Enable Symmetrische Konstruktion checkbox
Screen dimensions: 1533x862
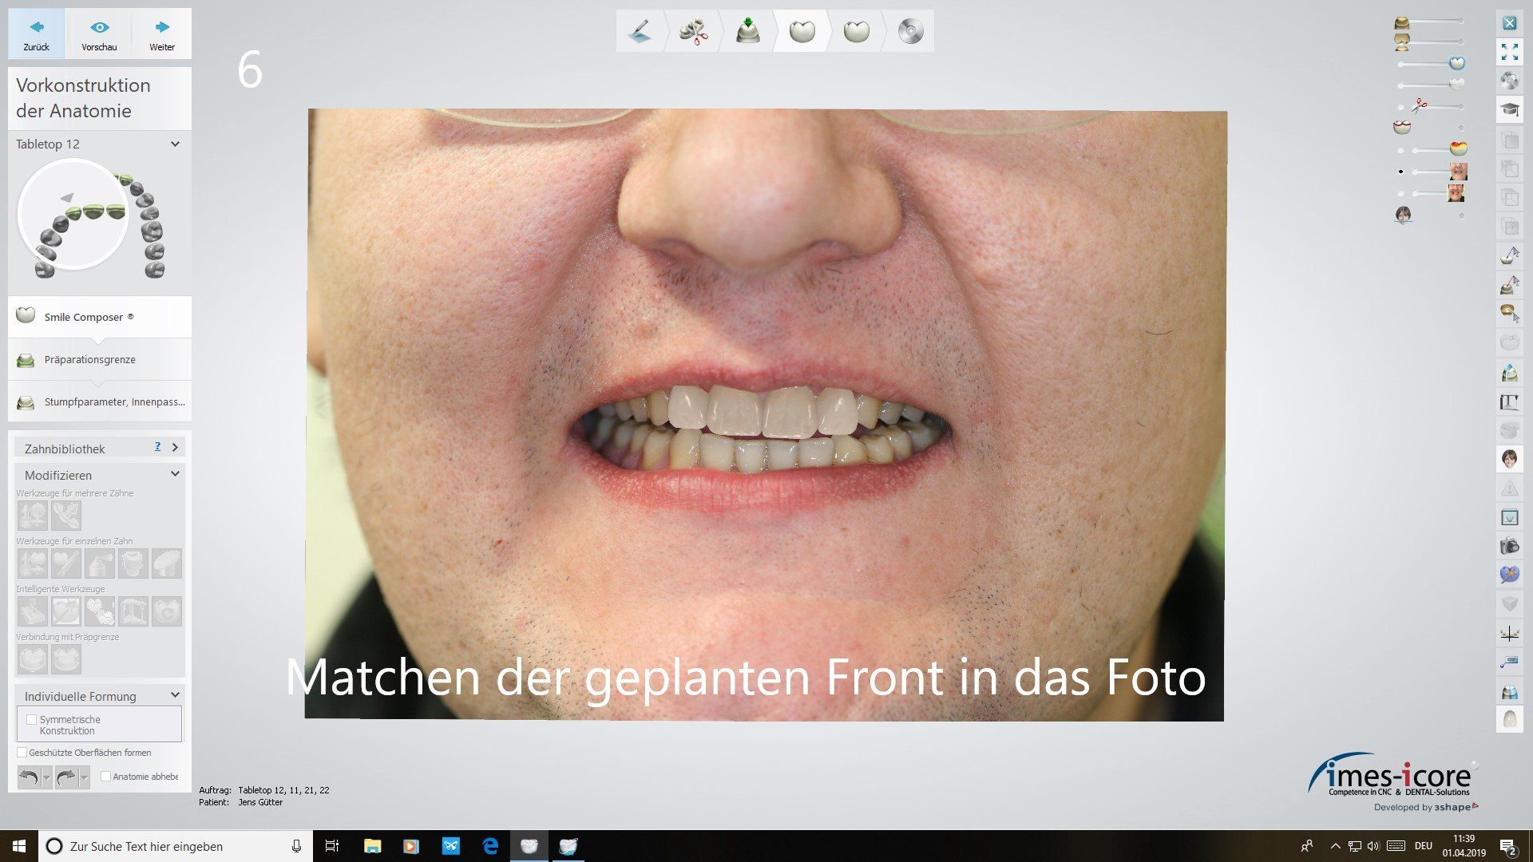pos(32,719)
